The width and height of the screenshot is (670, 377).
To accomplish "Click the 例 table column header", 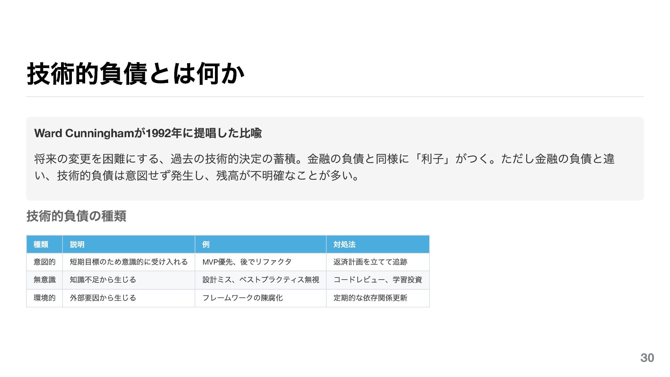I will pyautogui.click(x=206, y=244).
